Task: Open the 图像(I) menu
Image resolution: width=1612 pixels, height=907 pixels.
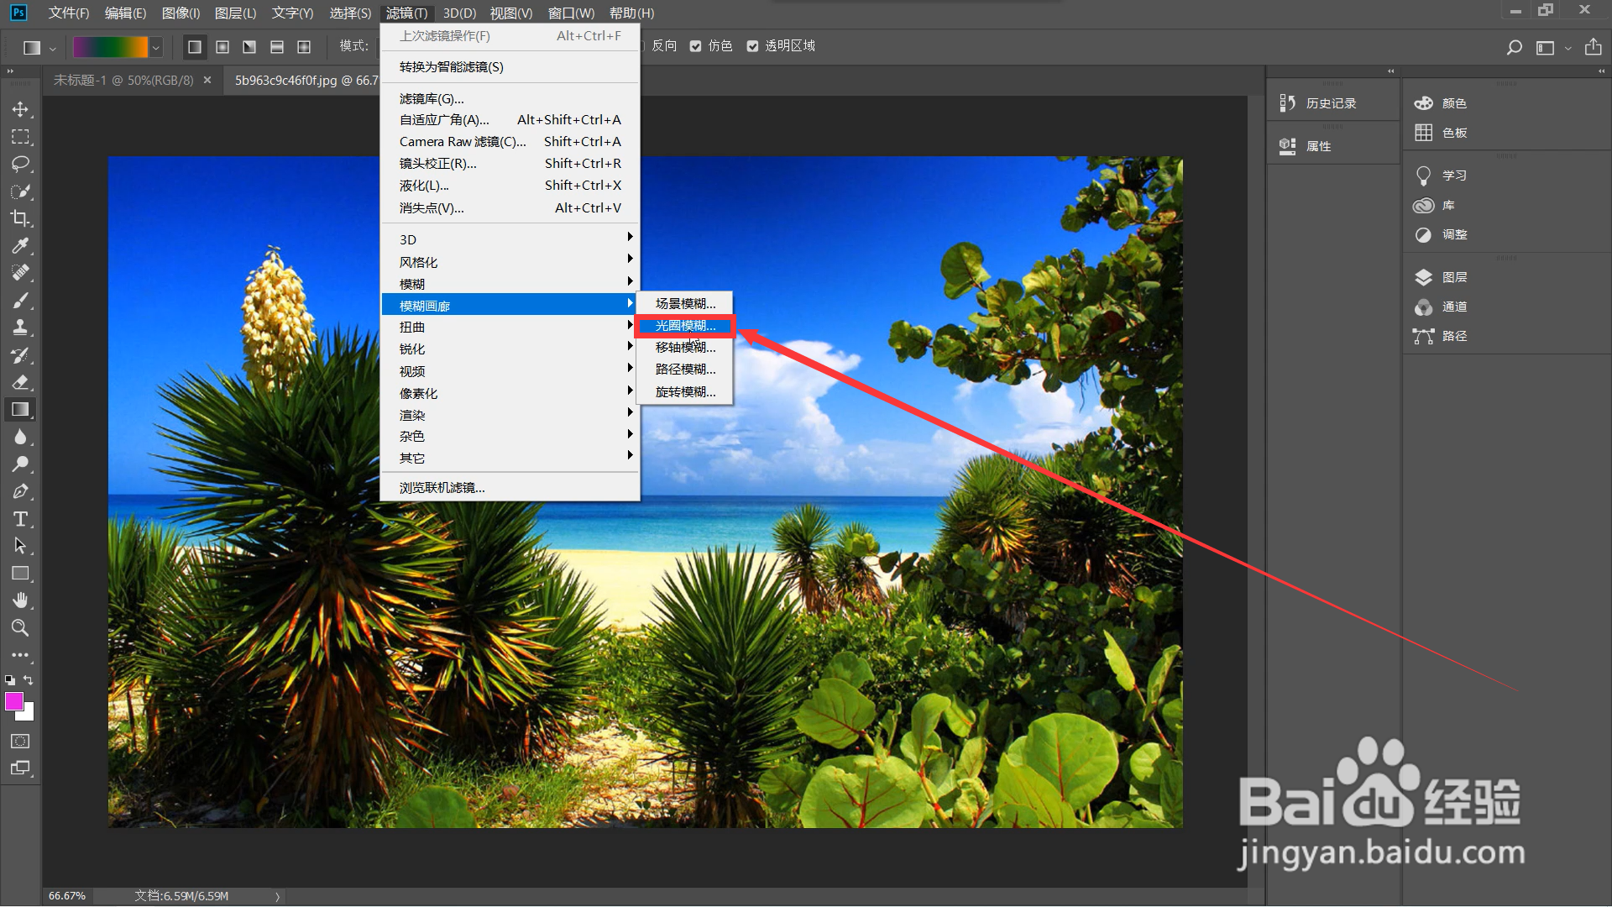Action: 181,13
